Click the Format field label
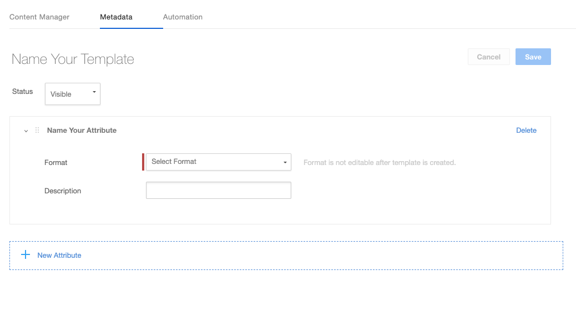This screenshot has width=576, height=325. [x=56, y=163]
